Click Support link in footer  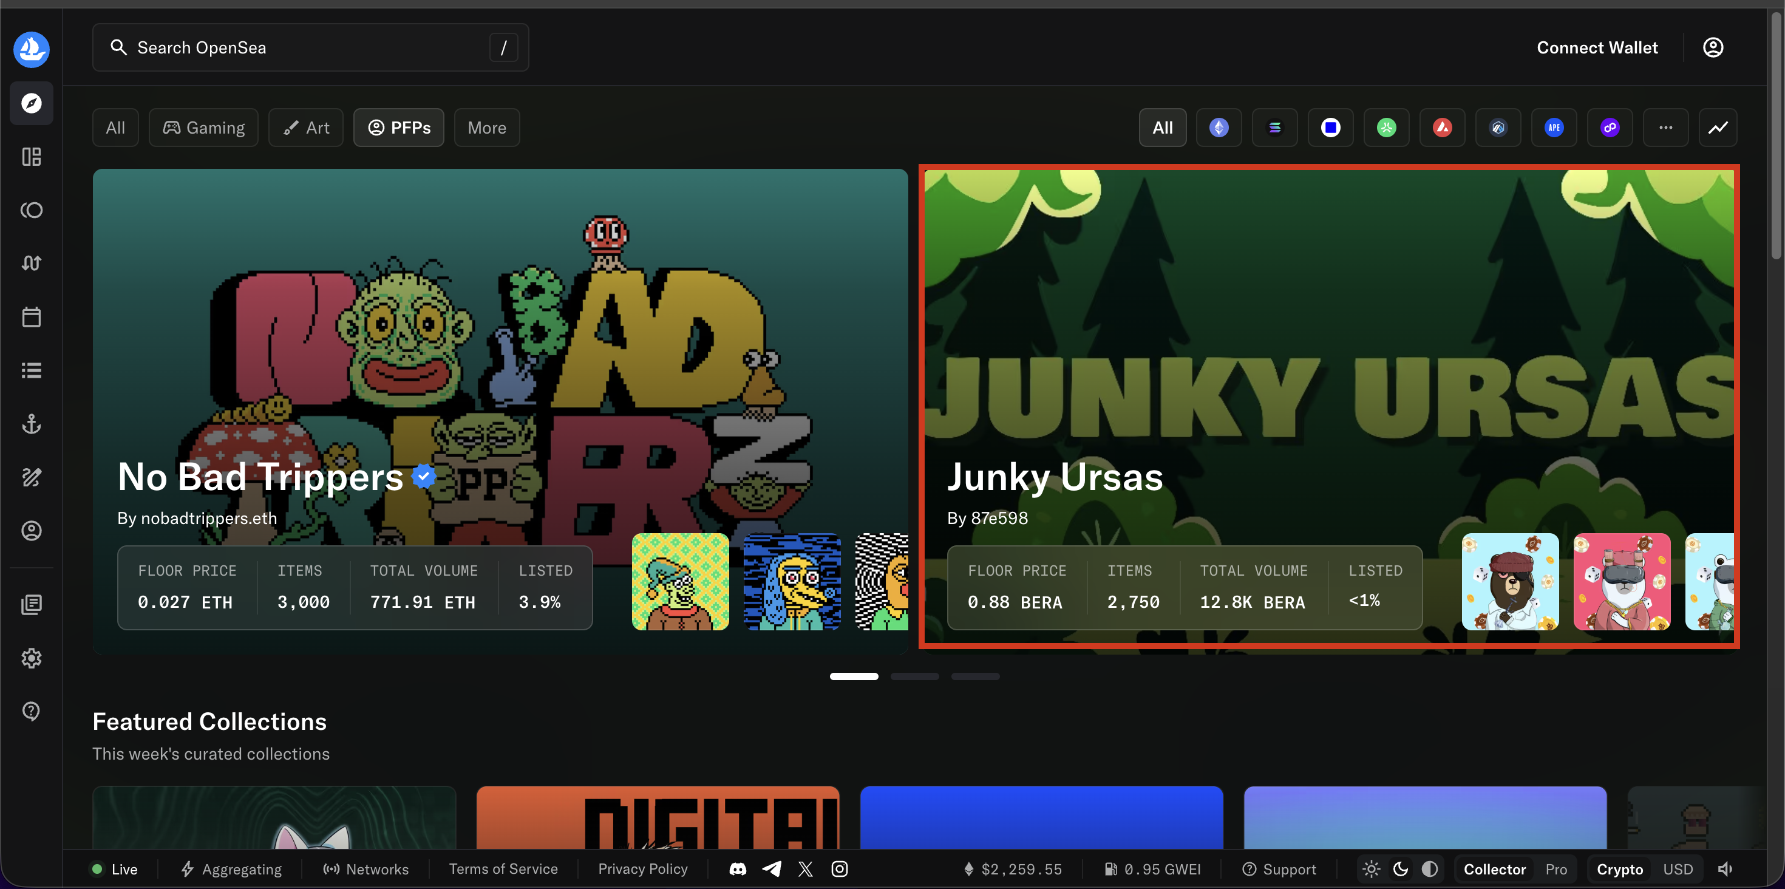coord(1279,869)
